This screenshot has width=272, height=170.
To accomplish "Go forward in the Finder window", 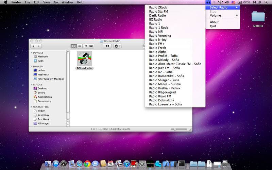I will pos(39,46).
